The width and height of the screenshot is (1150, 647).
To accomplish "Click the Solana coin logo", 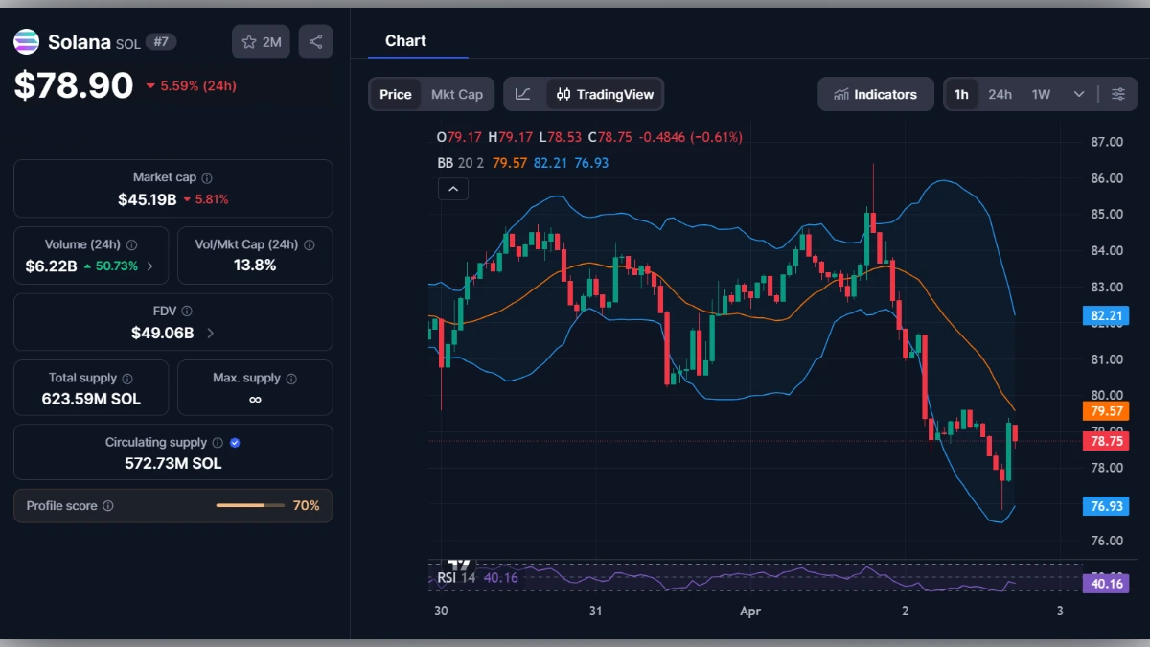I will (25, 41).
